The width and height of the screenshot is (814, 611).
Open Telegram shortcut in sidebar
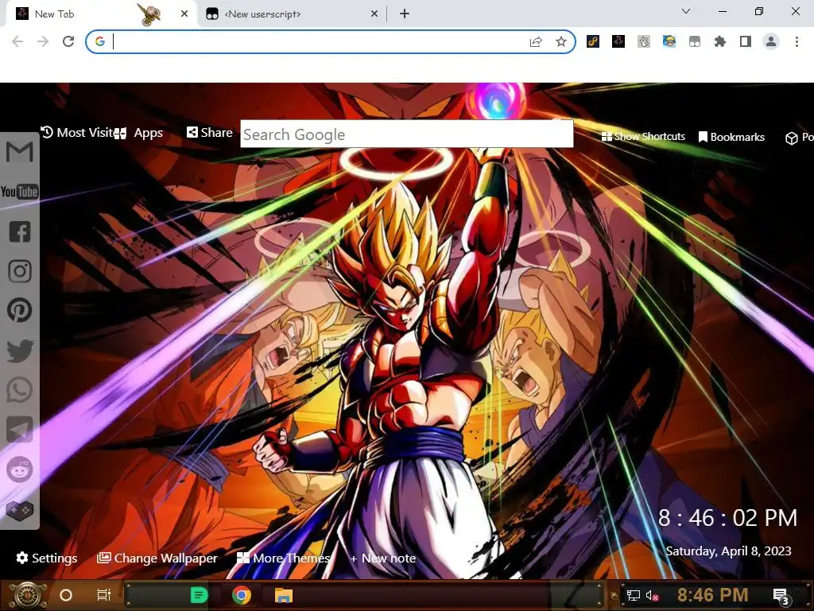(20, 430)
